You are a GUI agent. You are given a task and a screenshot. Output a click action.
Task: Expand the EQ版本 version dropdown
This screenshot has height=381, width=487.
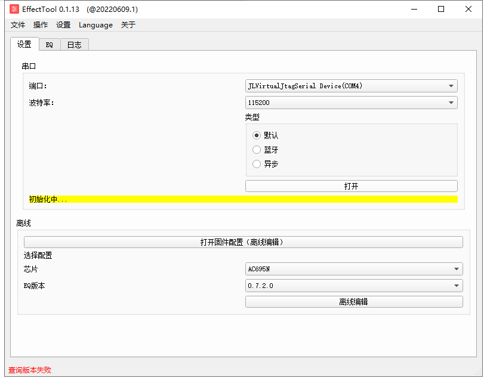pos(354,286)
